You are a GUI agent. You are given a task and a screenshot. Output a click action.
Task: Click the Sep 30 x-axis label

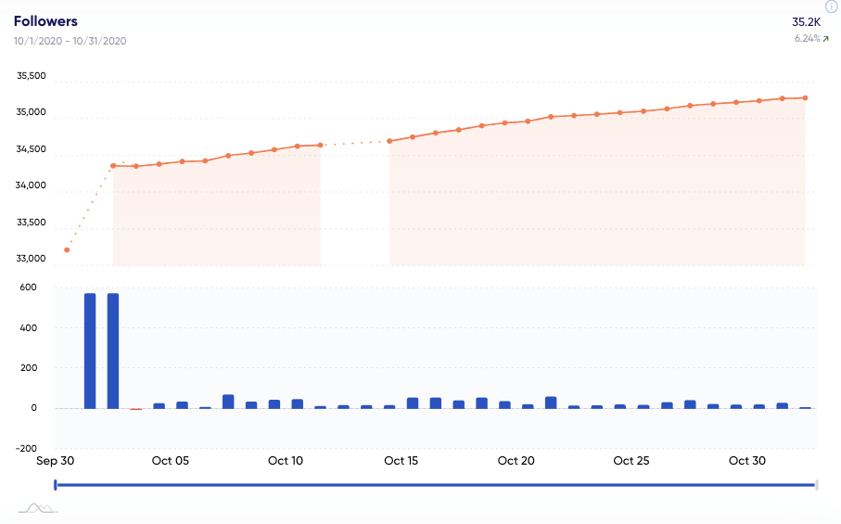(55, 461)
